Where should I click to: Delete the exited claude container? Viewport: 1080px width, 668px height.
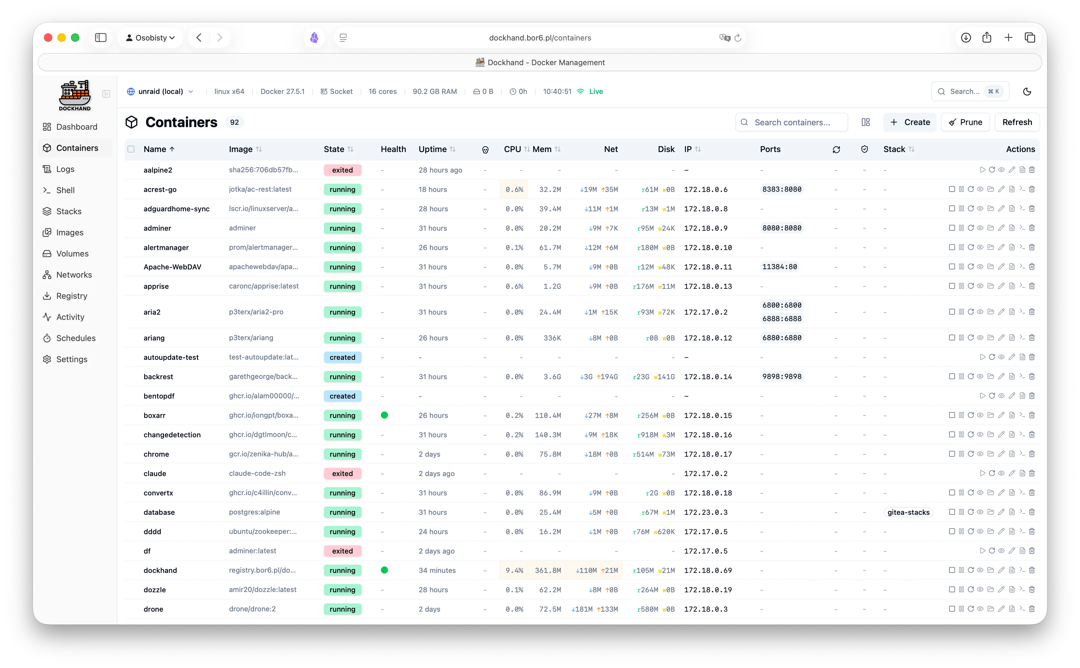coord(1032,473)
